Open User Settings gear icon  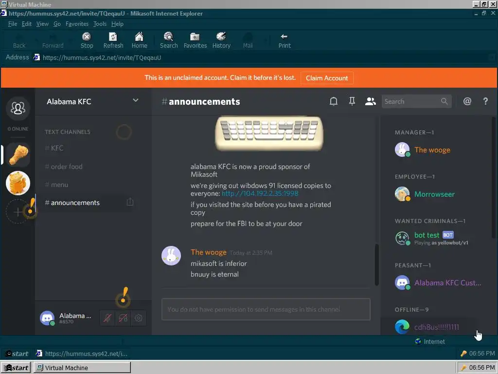pos(138,318)
